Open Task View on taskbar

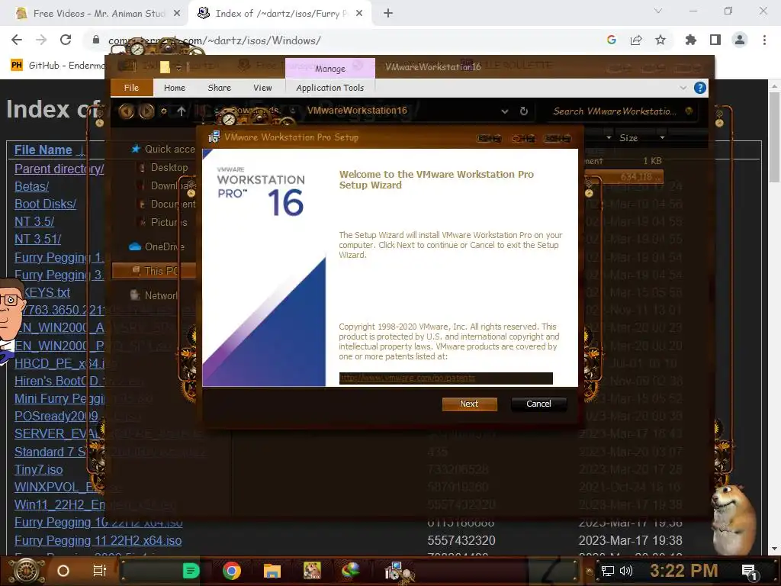[100, 571]
